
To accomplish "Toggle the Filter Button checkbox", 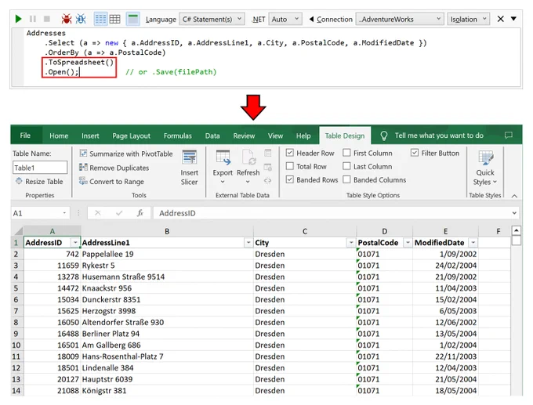I will [415, 153].
